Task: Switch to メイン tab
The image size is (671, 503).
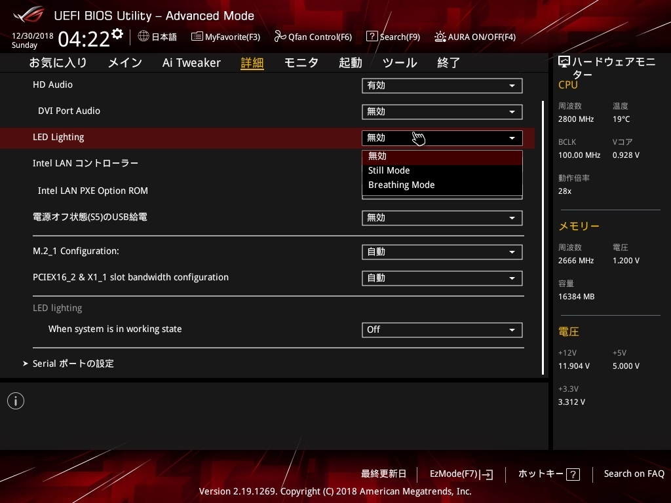Action: point(125,63)
